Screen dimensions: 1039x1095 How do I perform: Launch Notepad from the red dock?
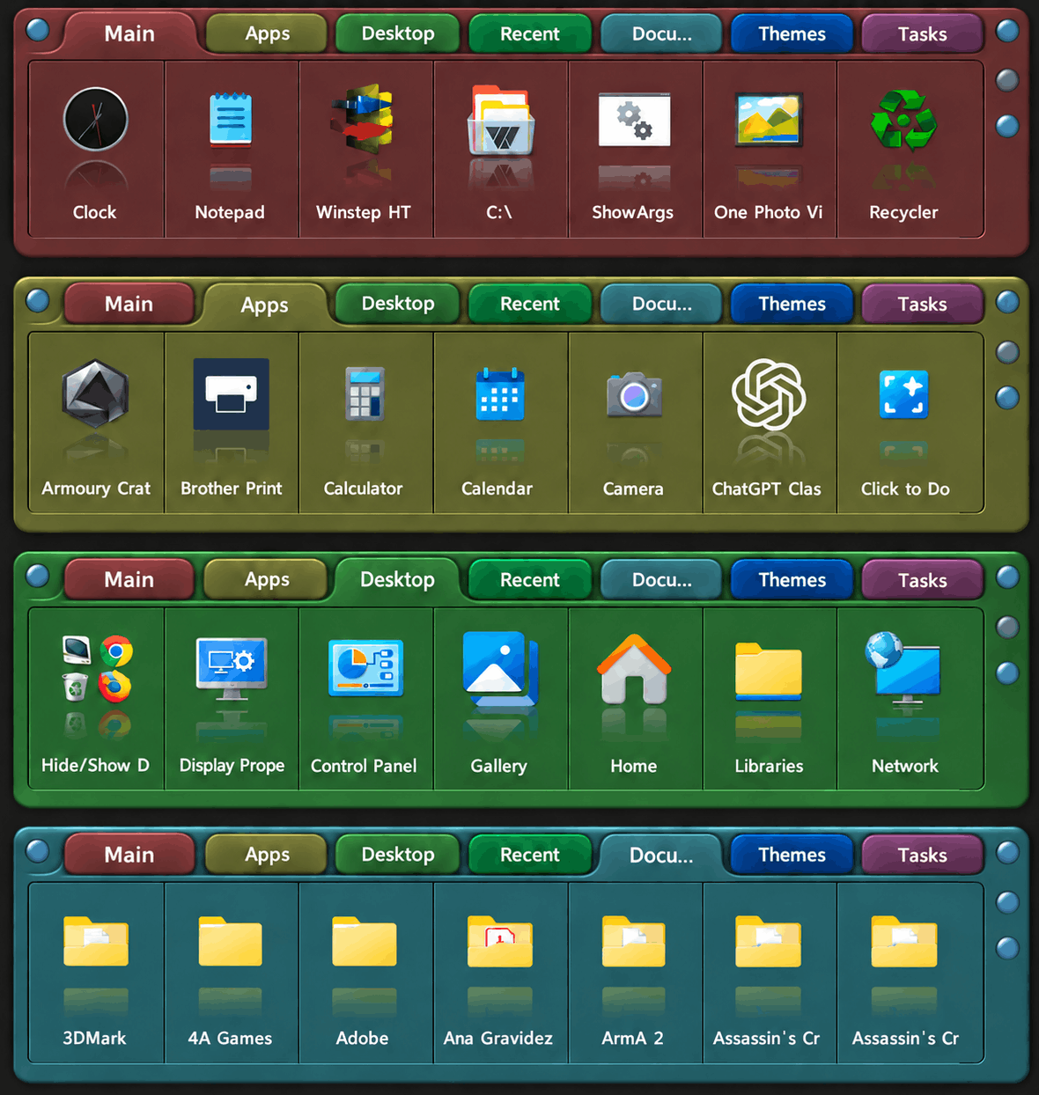pyautogui.click(x=231, y=120)
